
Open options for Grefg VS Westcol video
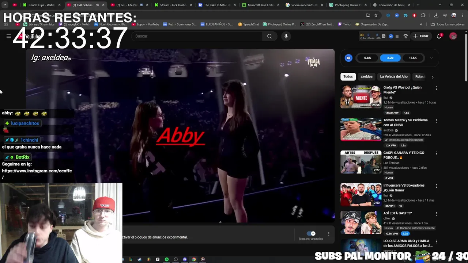(x=436, y=88)
